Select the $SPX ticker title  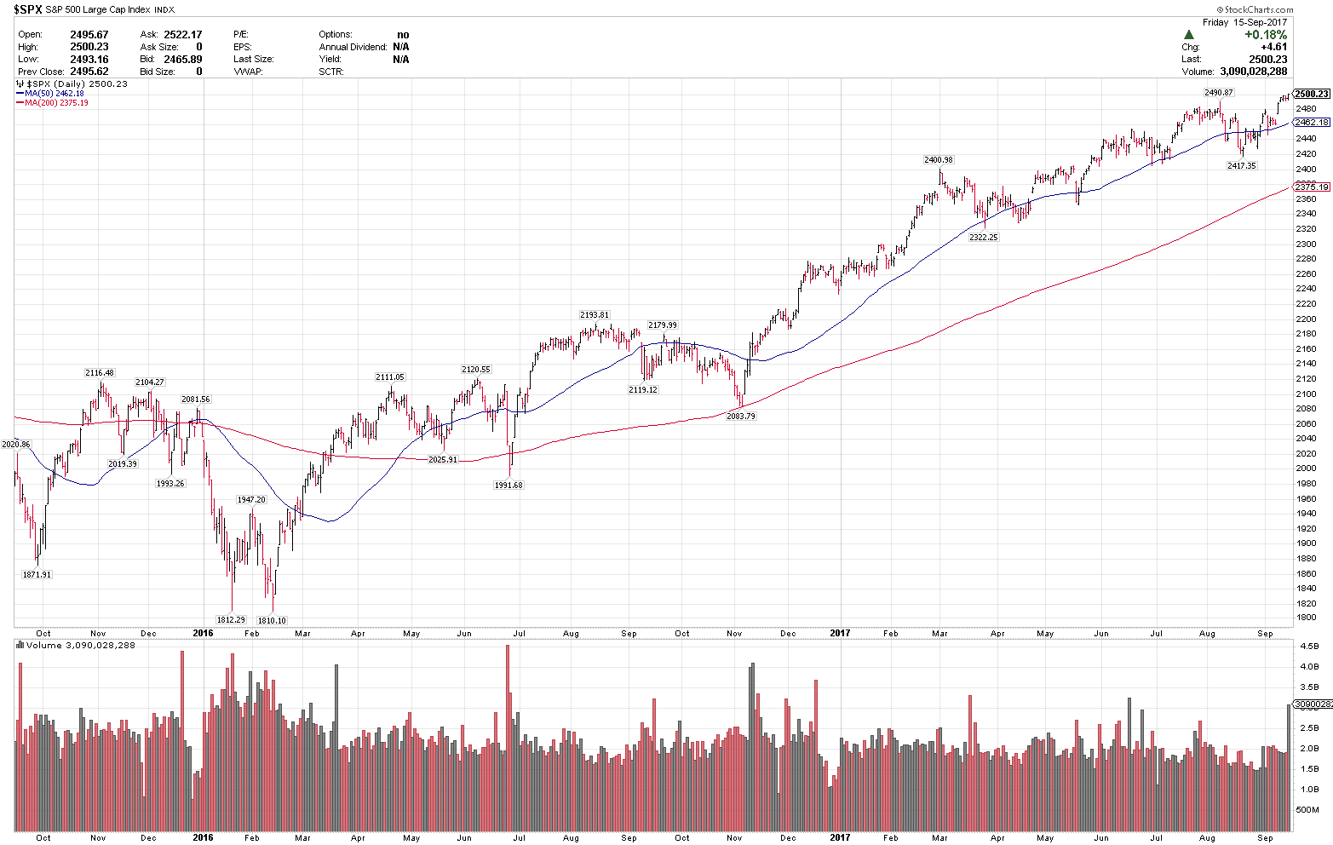point(27,10)
